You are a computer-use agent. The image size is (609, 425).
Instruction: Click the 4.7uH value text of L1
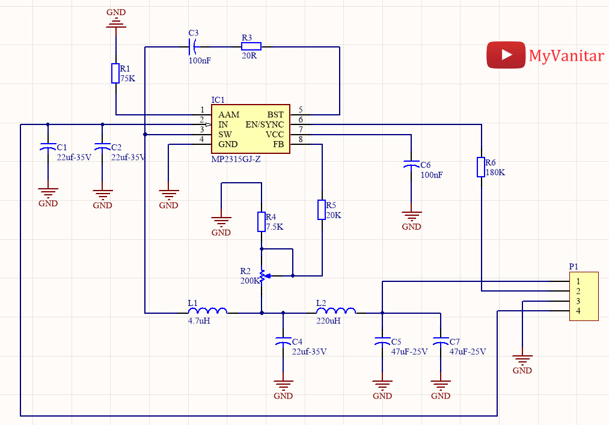click(x=199, y=321)
